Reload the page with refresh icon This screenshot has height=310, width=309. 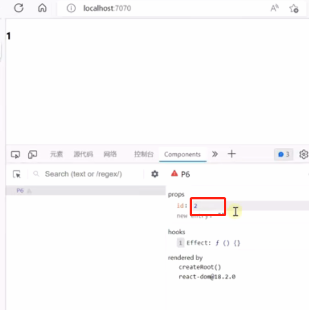click(x=19, y=8)
